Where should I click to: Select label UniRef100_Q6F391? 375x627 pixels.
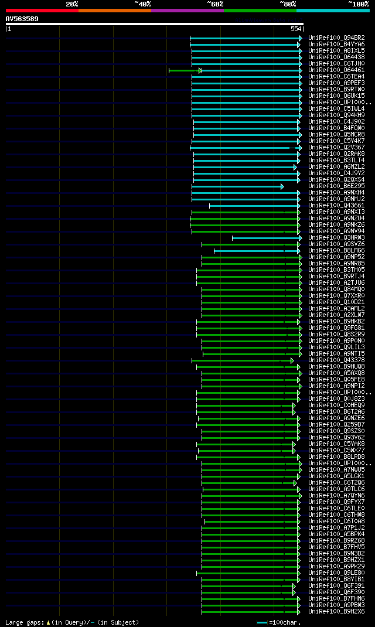(336, 585)
